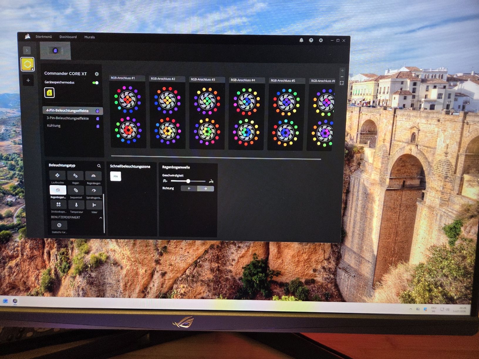This screenshot has width=479, height=359.
Task: Open Commander CORE XT device settings gear
Action: (97, 74)
